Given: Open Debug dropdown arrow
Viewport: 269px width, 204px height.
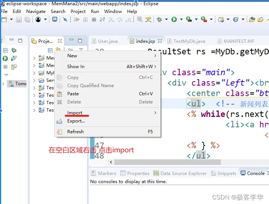Looking at the screenshot, I should (166, 19).
